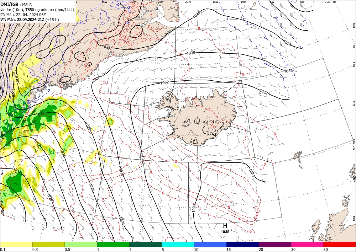Click the '0.3' legend value
This screenshot has height=252, width=356.
click(35, 250)
